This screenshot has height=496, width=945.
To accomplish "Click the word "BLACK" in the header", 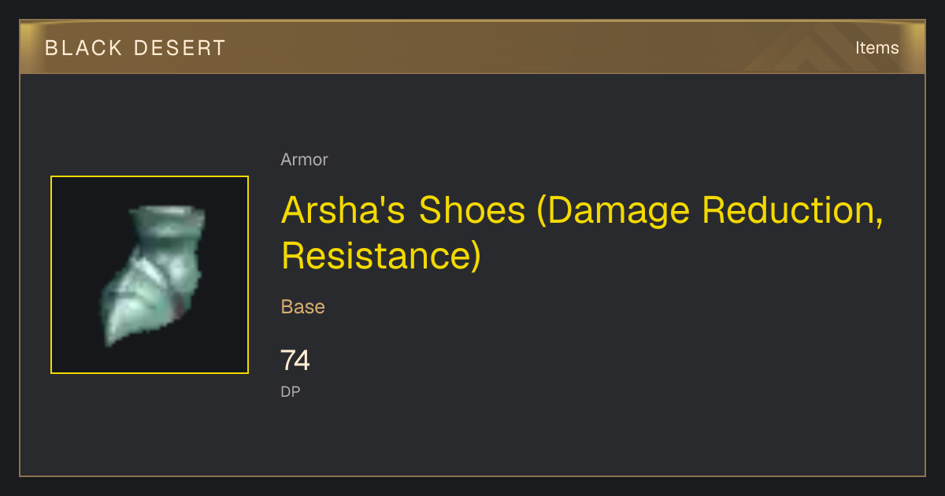I will [80, 48].
